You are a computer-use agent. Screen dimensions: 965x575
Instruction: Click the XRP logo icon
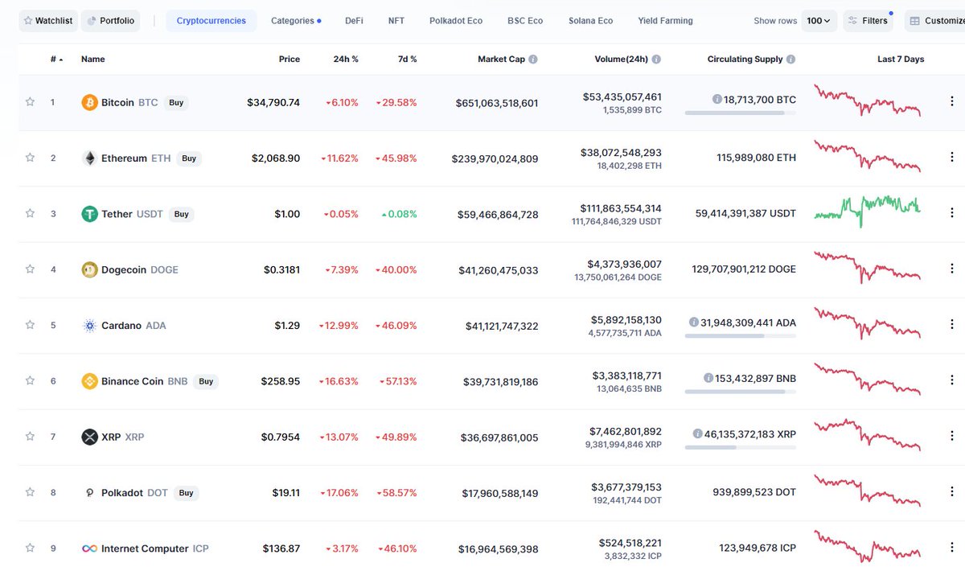[89, 437]
